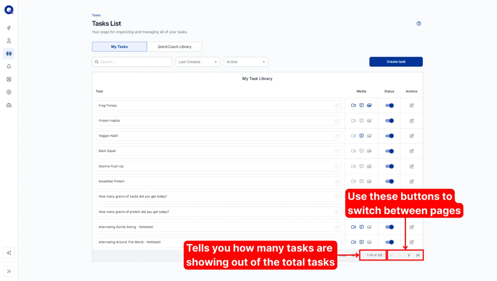Jump to the last page of tasks
497x281 pixels.
418,255
